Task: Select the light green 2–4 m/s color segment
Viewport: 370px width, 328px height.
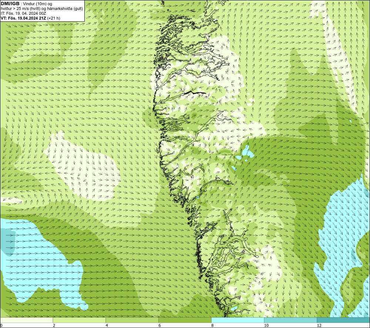Action: 79,320
